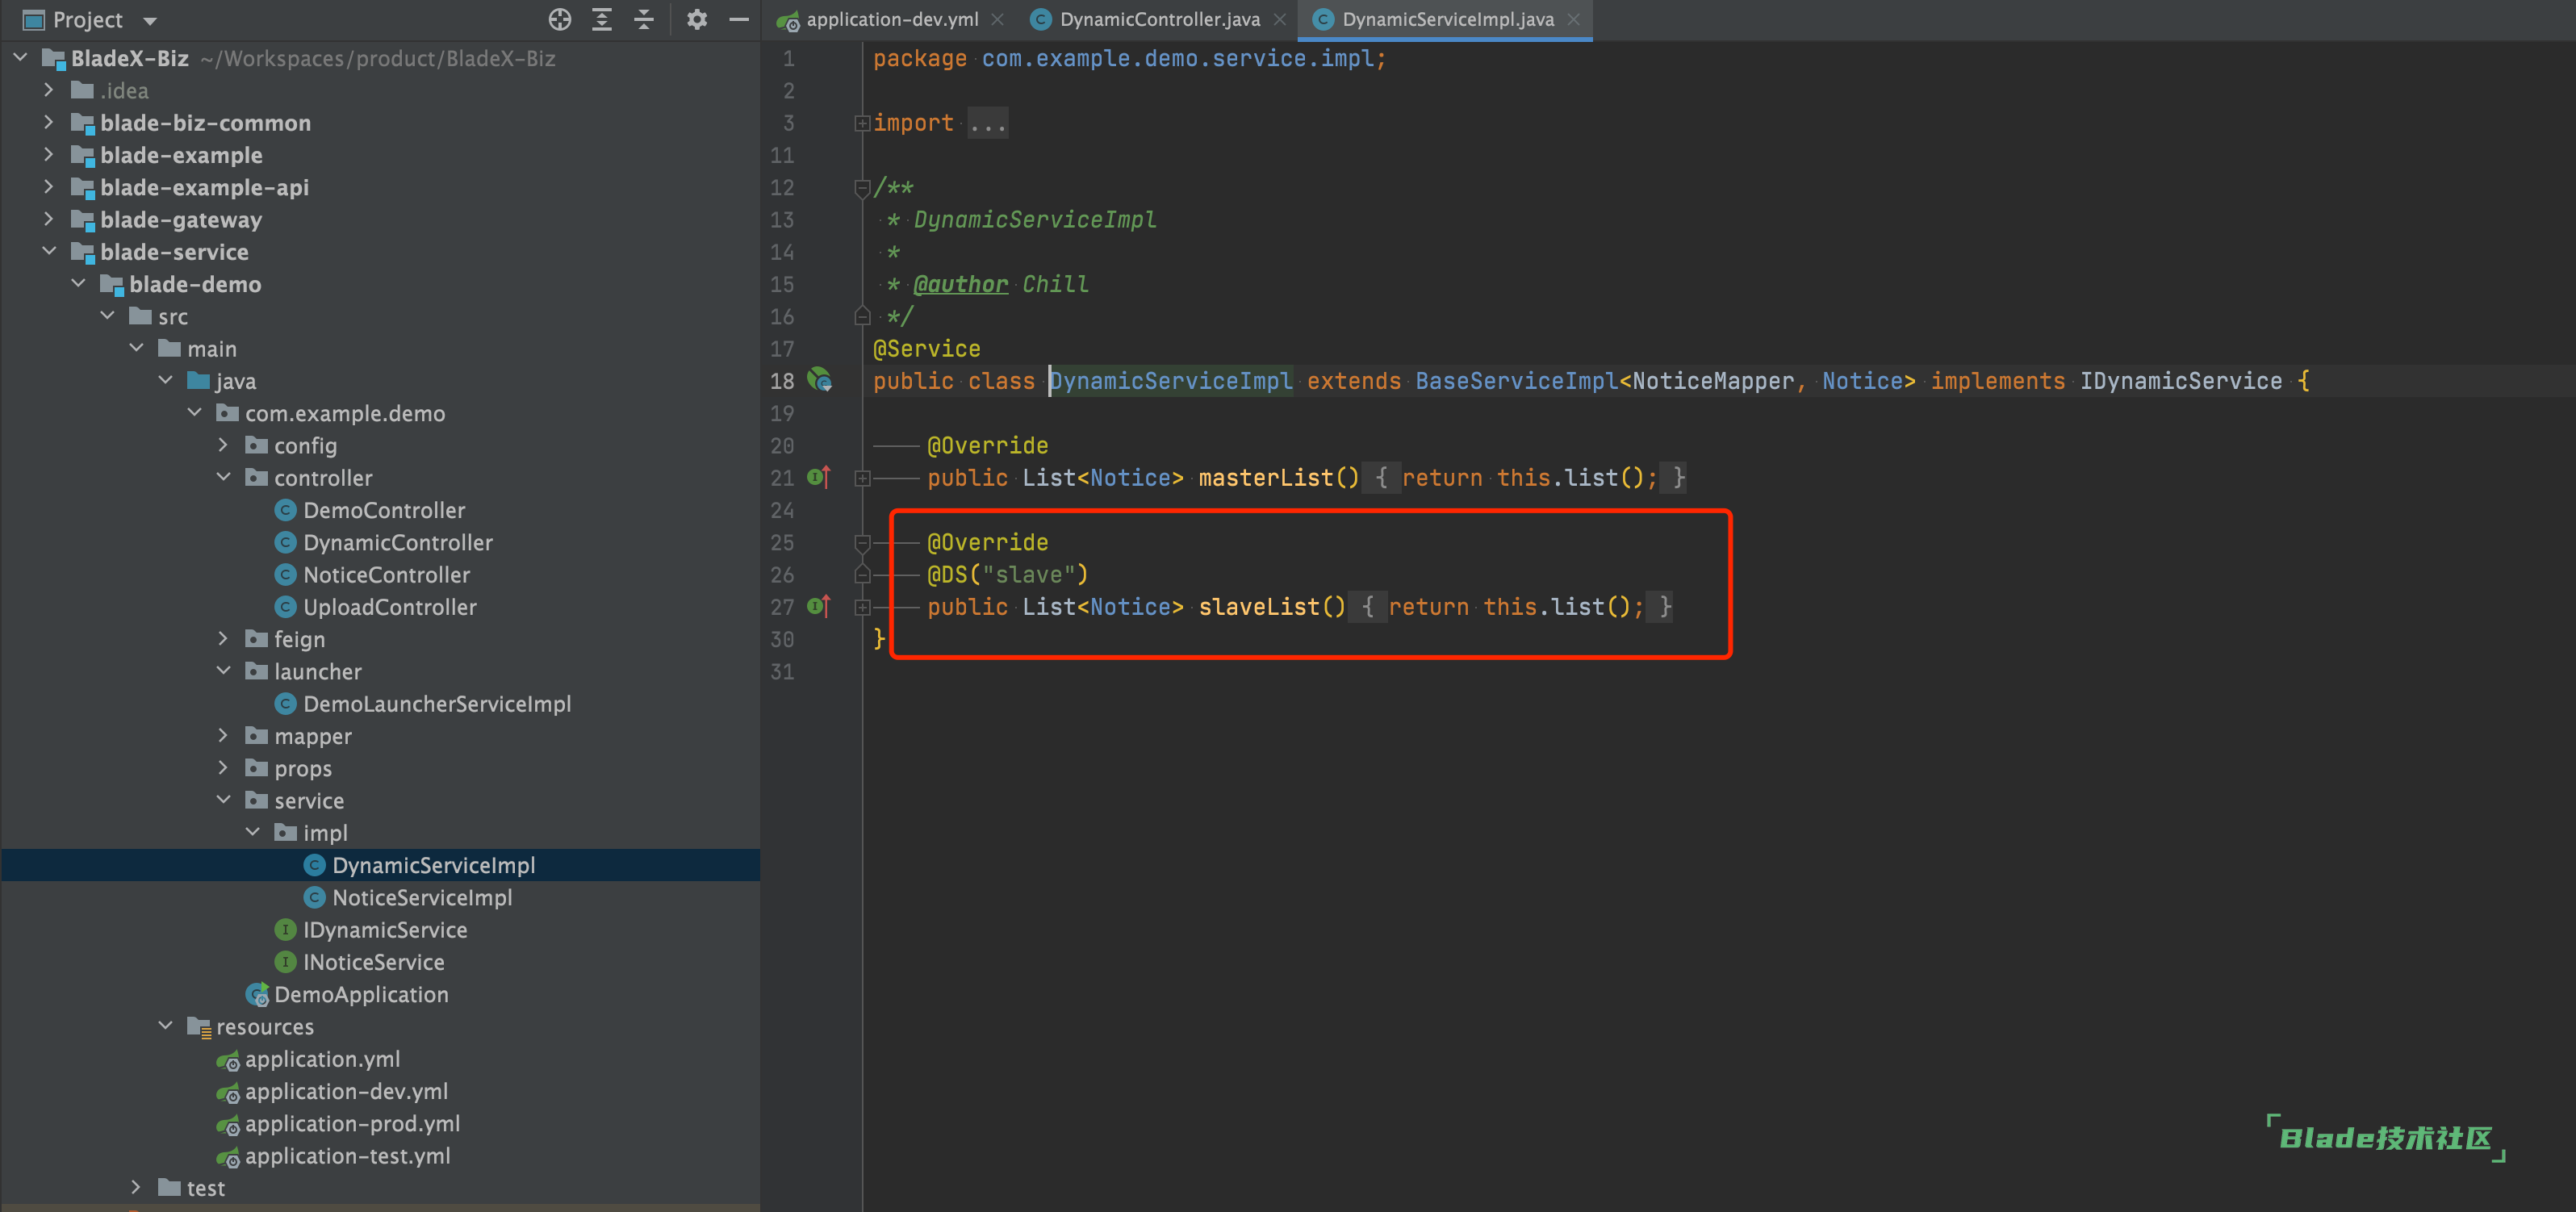Open INoticeService interface
The image size is (2576, 1212).
[373, 962]
